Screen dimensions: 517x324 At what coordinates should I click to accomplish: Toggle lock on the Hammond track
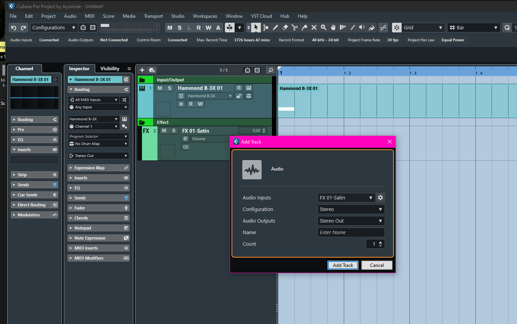(239, 96)
